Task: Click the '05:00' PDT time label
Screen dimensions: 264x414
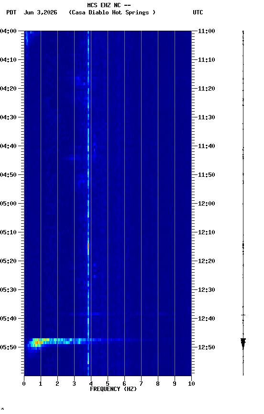Action: (x=8, y=204)
